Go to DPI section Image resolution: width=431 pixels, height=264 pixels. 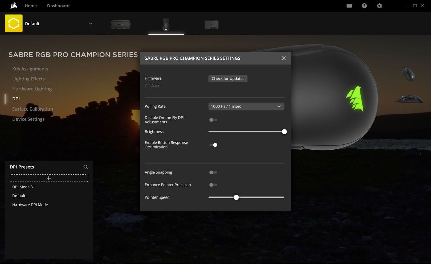[x=16, y=99]
